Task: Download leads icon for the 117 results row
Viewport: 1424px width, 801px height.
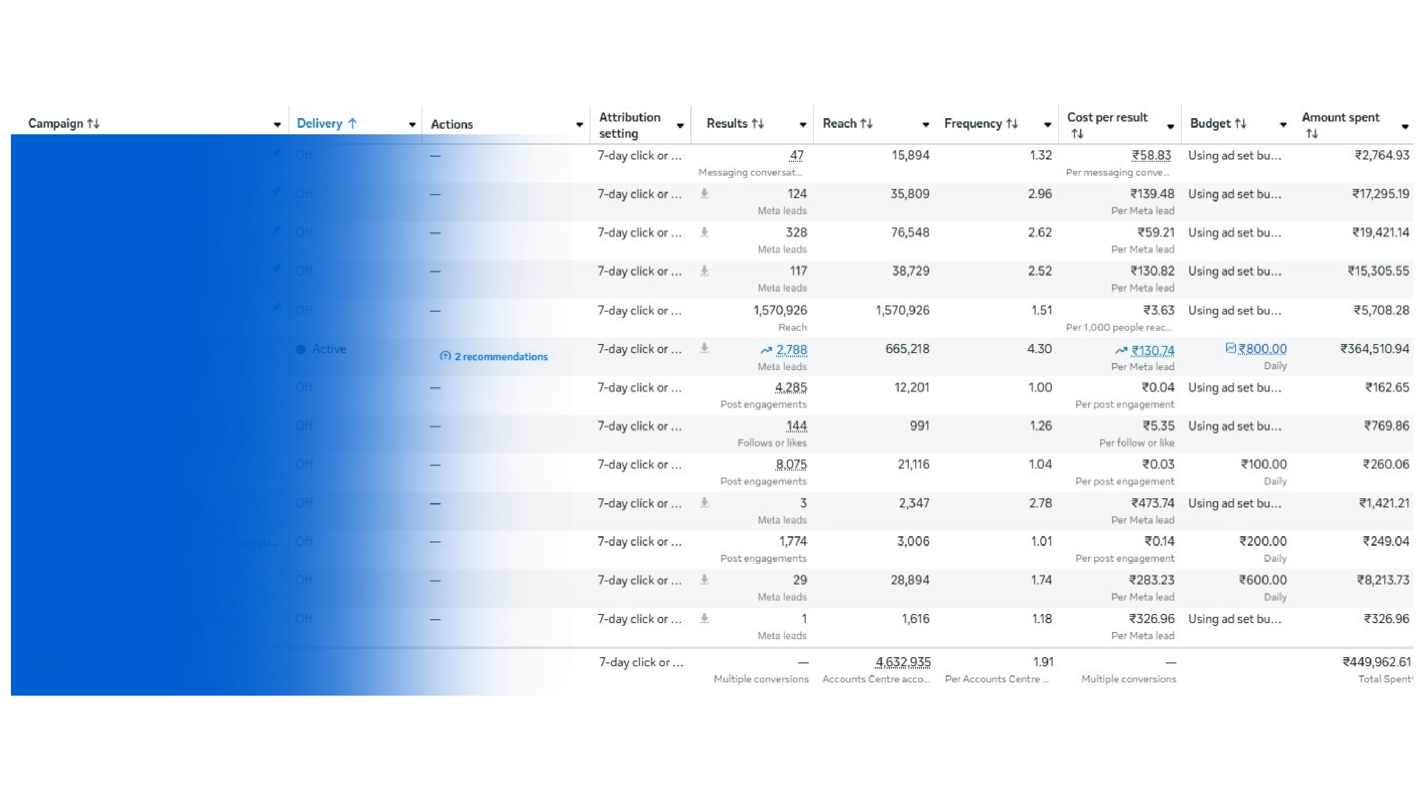Action: click(704, 271)
